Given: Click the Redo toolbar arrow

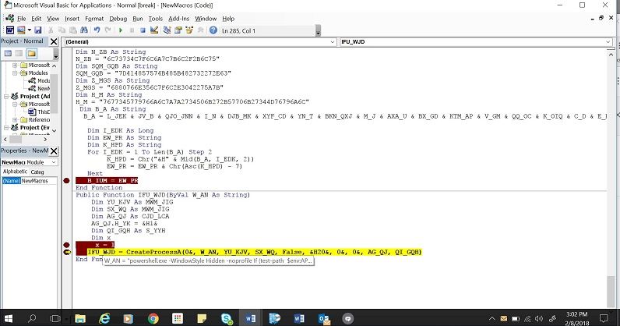Looking at the screenshot, I should (x=107, y=30).
